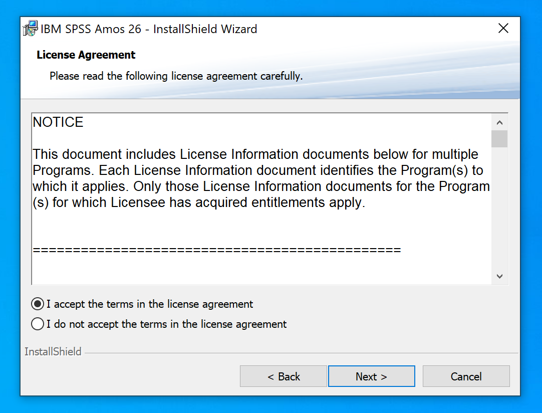
Task: Click the "License Agreement" heading
Action: click(86, 55)
